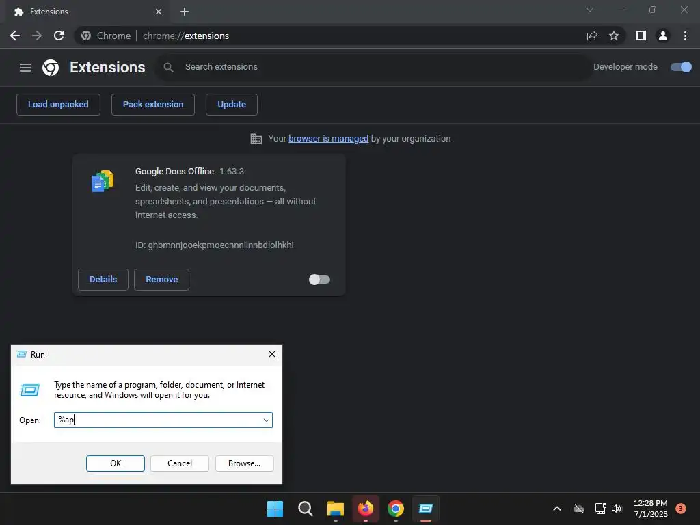Click the version number 1.63.3
The width and height of the screenshot is (700, 525).
click(232, 172)
